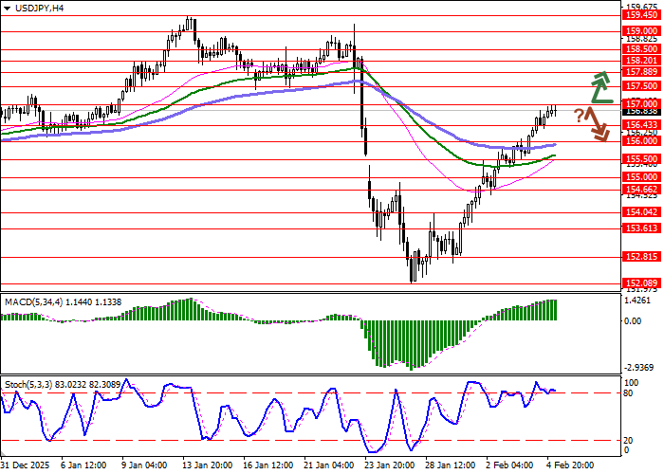Viewport: 664px width, 474px height.
Task: Click the green upward arrow on the chart
Action: 599,86
